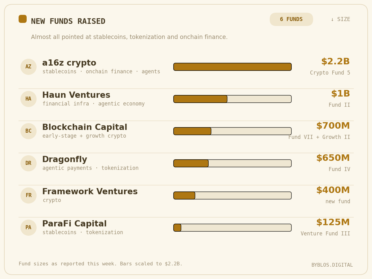The height and width of the screenshot is (279, 372).
Task: Click the ParaFi Capital progress bar
Action: click(x=232, y=228)
